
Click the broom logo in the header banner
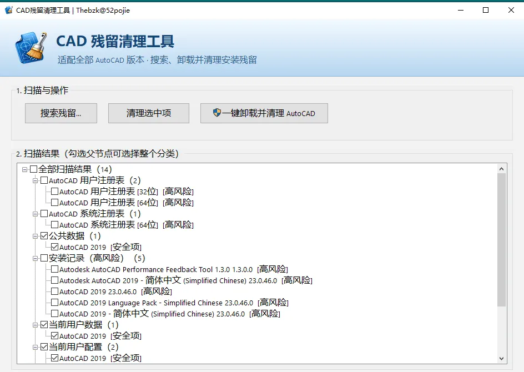pyautogui.click(x=31, y=48)
